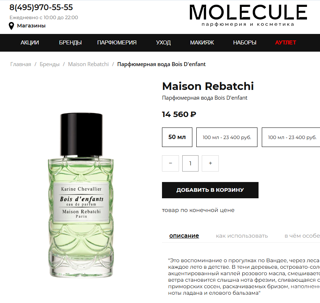
Task: Open the ПАРФЮМЕРИЯ menu section
Action: (117, 43)
